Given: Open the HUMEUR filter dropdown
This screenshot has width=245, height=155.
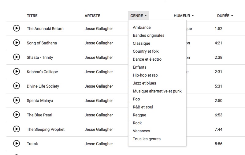Looking at the screenshot, I should pos(184,16).
